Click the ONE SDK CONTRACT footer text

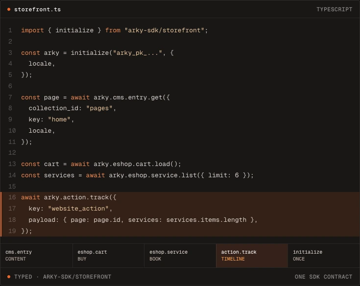coord(323,277)
